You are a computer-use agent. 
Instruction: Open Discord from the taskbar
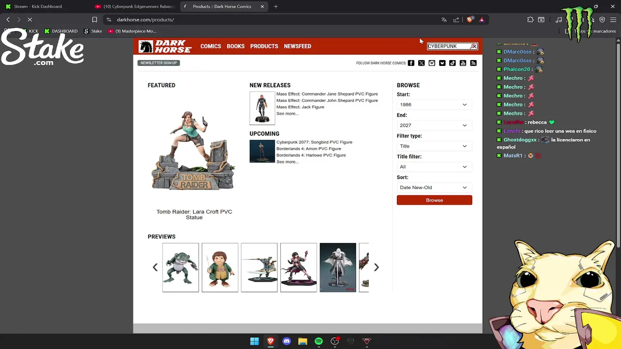[287, 341]
